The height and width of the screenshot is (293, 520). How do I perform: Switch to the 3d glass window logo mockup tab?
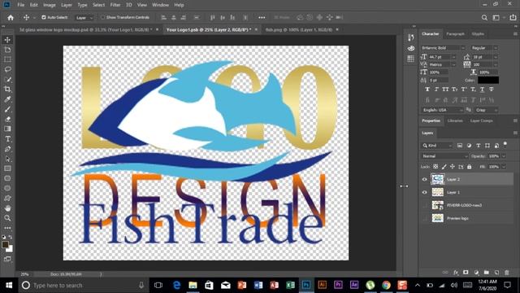click(85, 29)
